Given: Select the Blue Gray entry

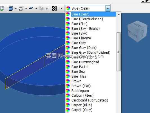Looking at the screenshot, I should [91, 43].
